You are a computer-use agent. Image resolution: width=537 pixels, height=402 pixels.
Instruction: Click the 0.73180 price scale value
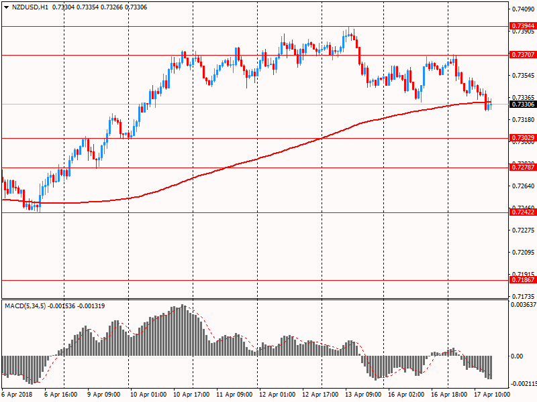pyautogui.click(x=523, y=120)
